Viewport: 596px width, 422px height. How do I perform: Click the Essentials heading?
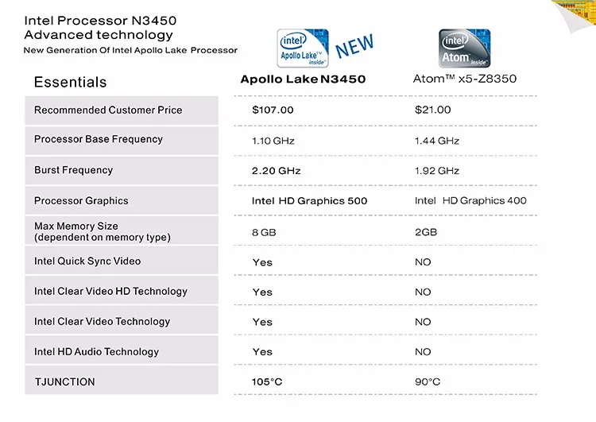[x=70, y=82]
